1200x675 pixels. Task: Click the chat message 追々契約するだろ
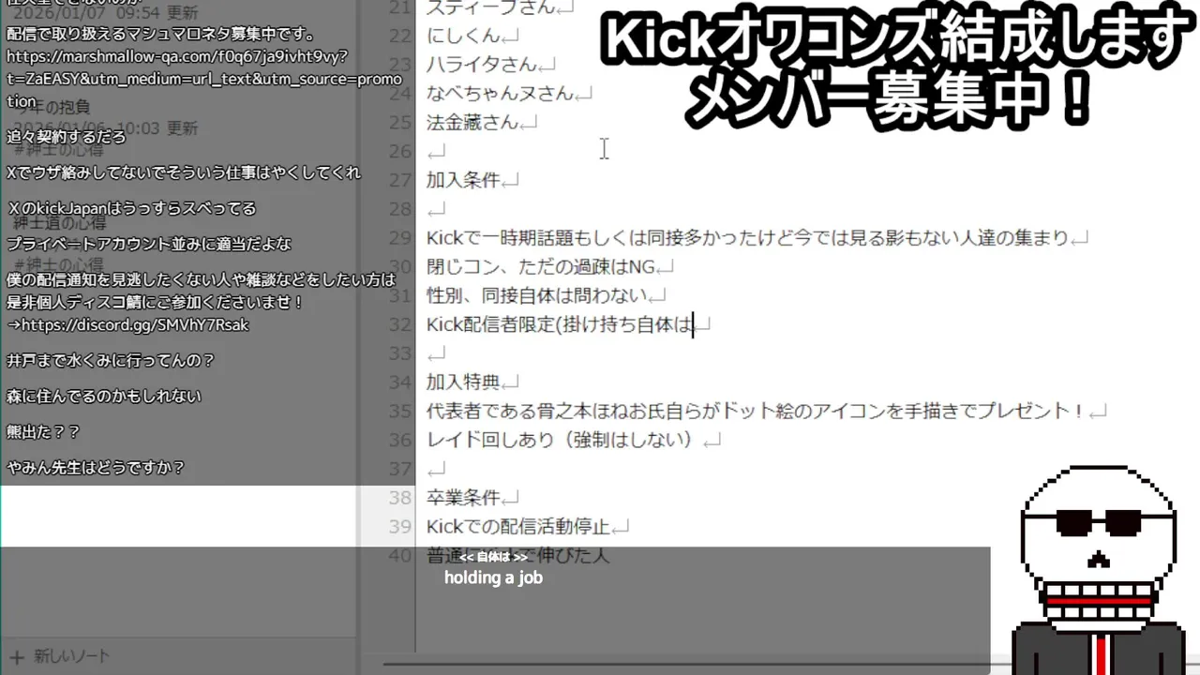(x=66, y=137)
